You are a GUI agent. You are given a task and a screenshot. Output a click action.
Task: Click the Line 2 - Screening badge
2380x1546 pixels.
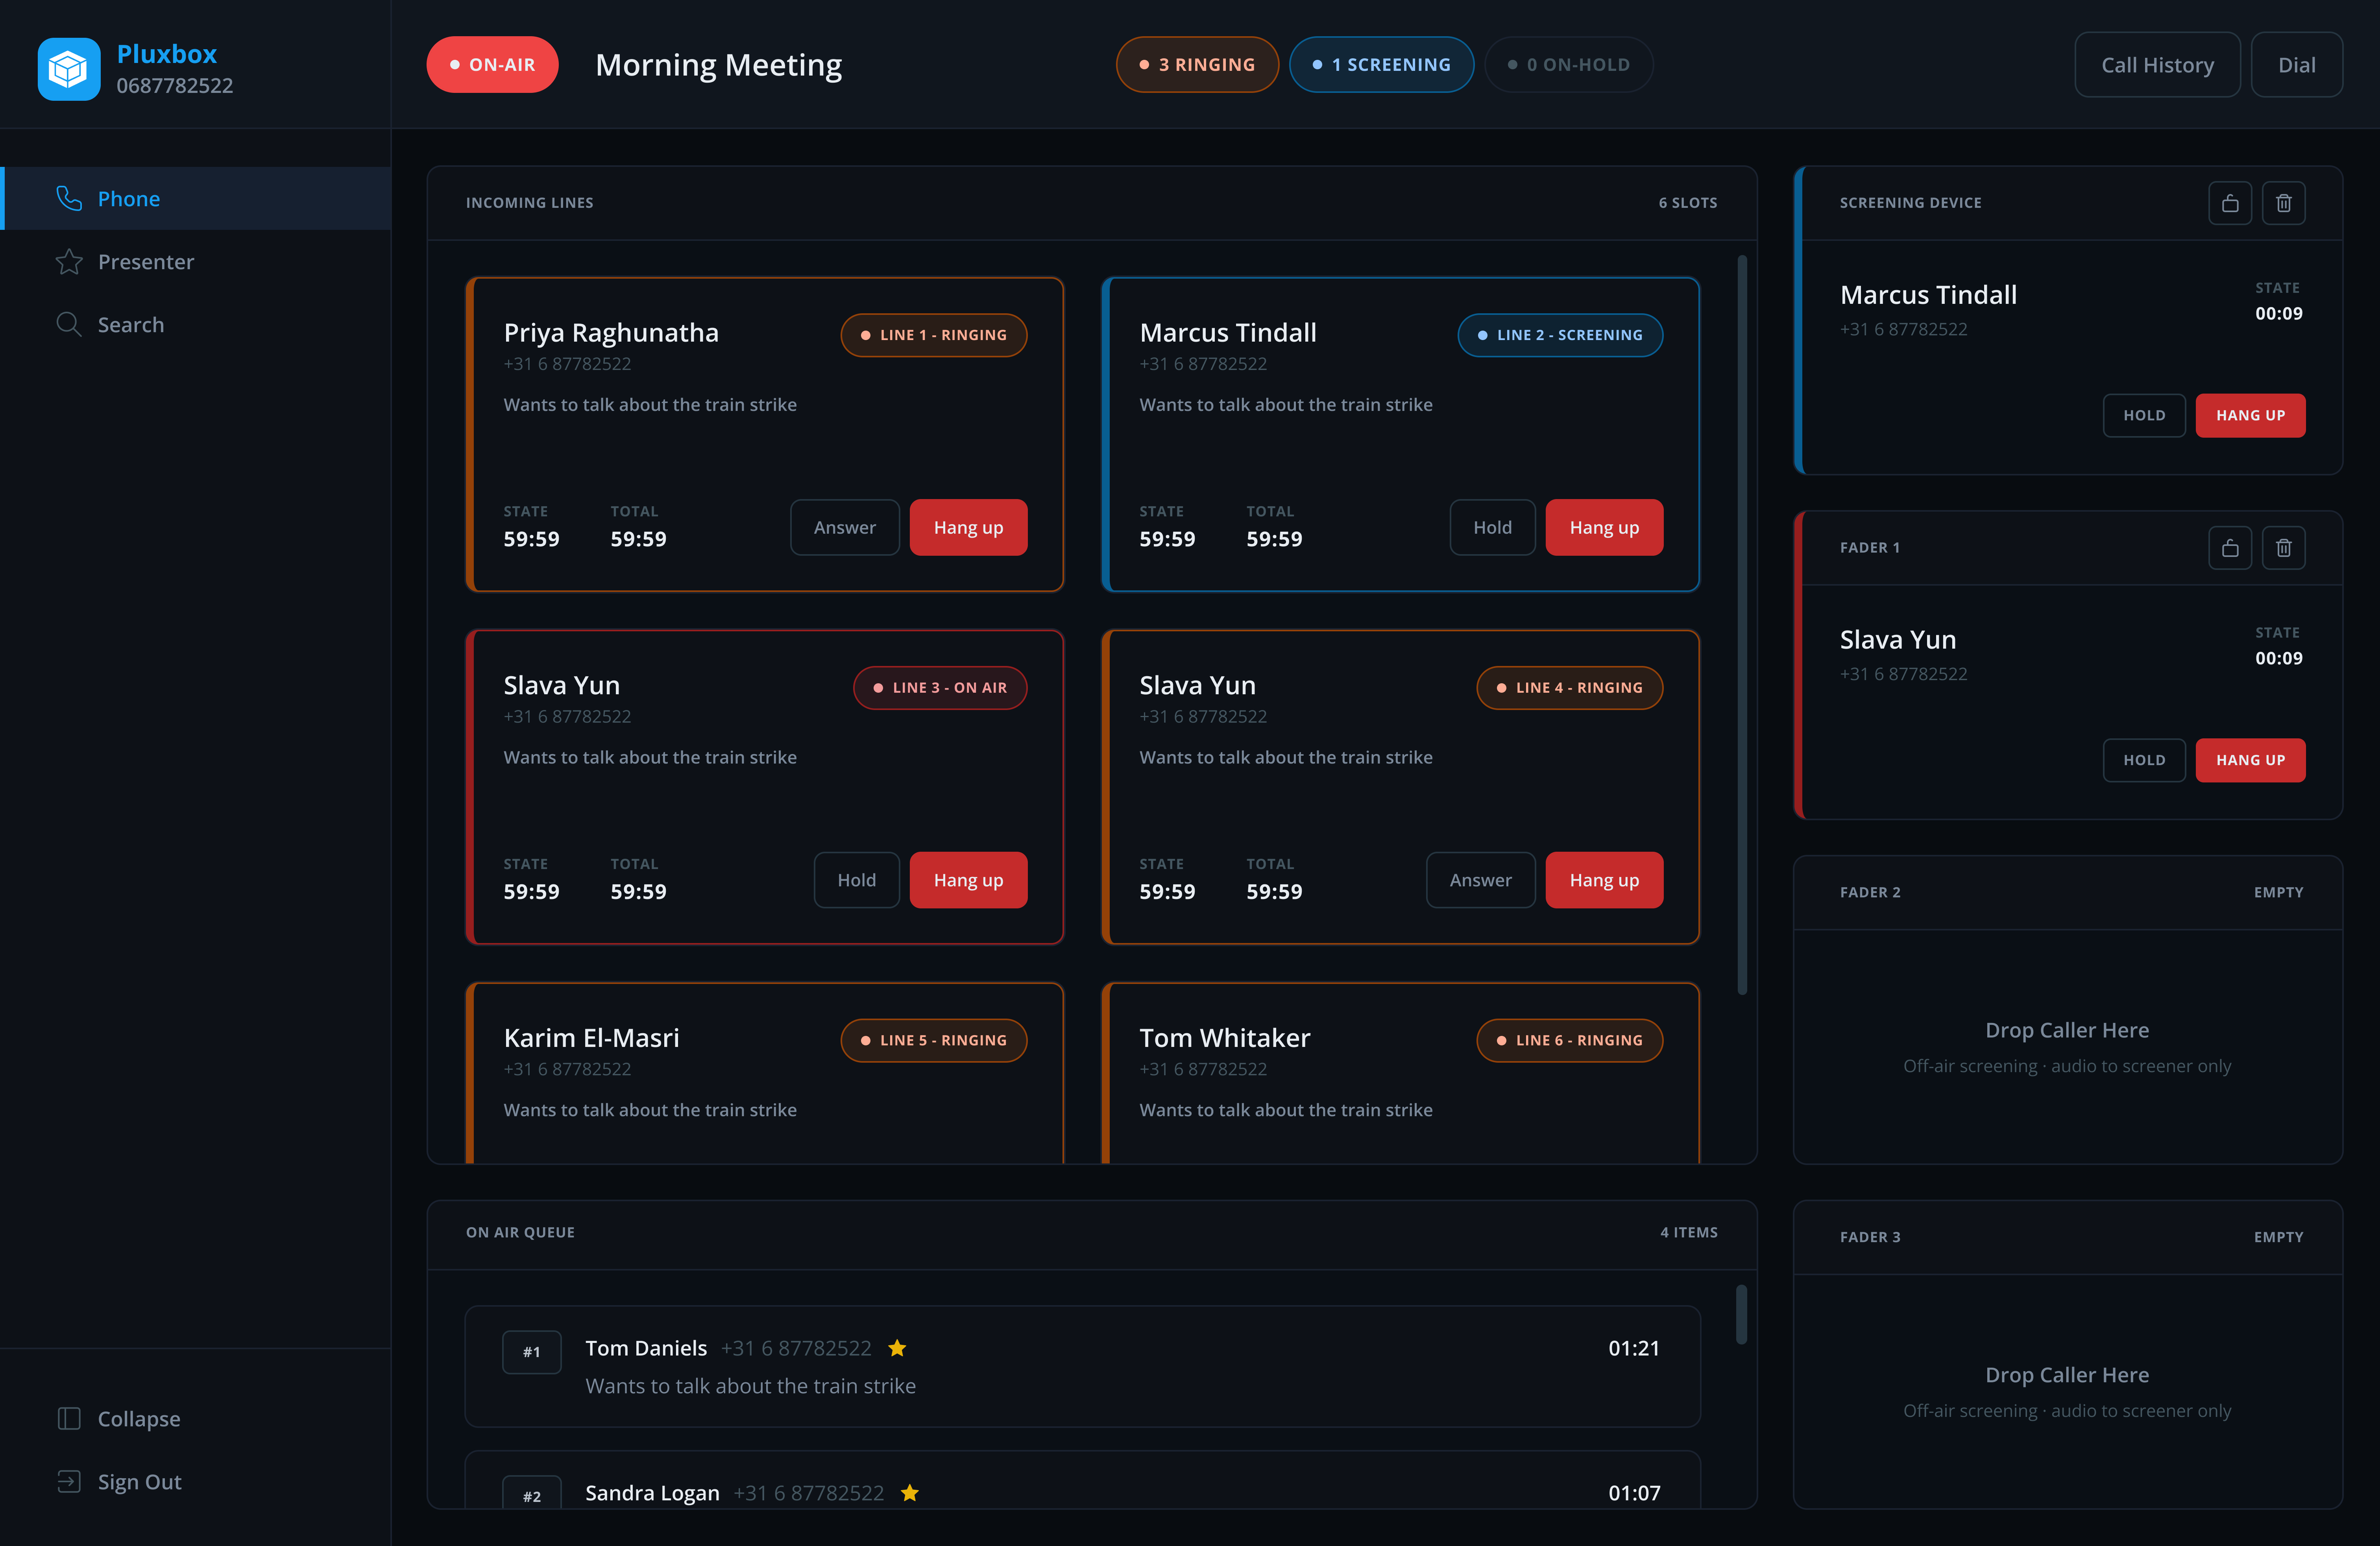1560,335
